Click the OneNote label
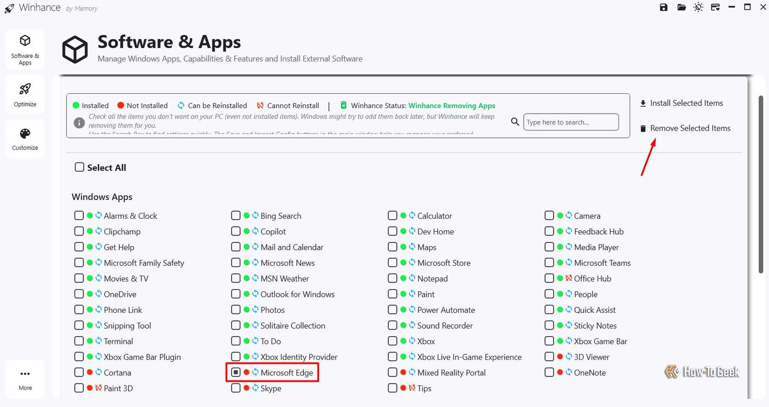Image resolution: width=769 pixels, height=407 pixels. coord(590,373)
